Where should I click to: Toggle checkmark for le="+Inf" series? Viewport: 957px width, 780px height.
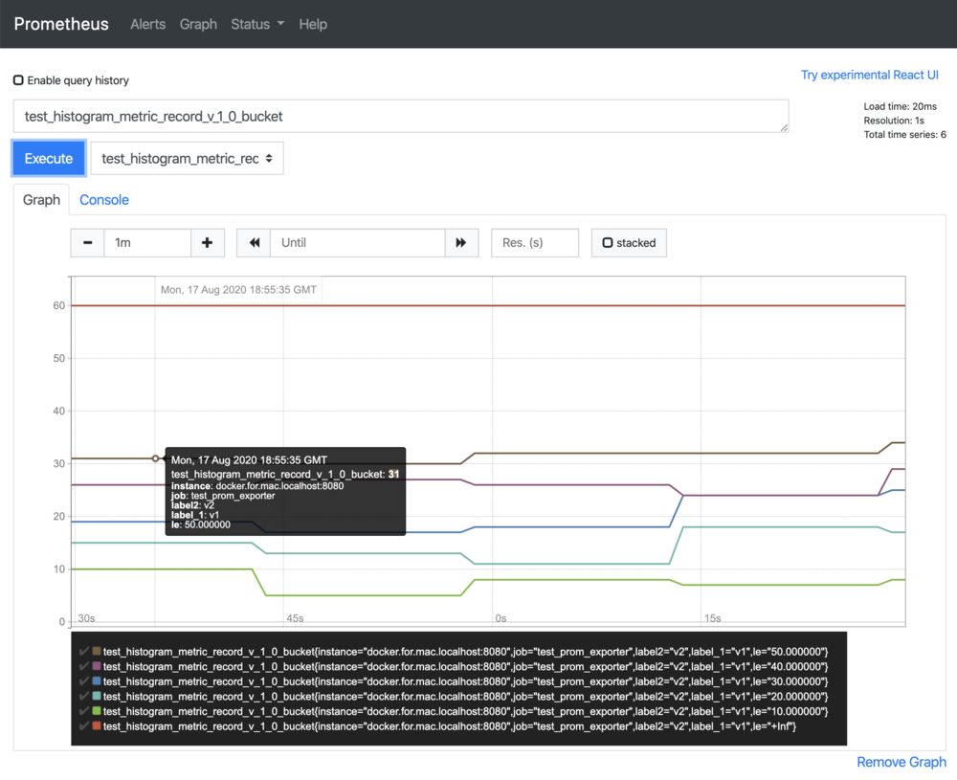(84, 726)
